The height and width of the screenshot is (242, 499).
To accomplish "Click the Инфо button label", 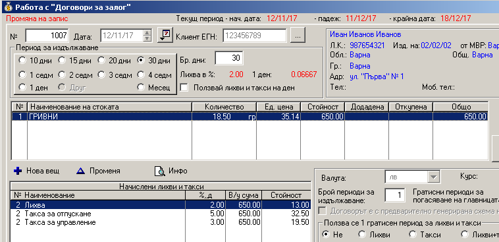I will (x=178, y=171).
